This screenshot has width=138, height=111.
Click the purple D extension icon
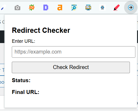pos(46,8)
